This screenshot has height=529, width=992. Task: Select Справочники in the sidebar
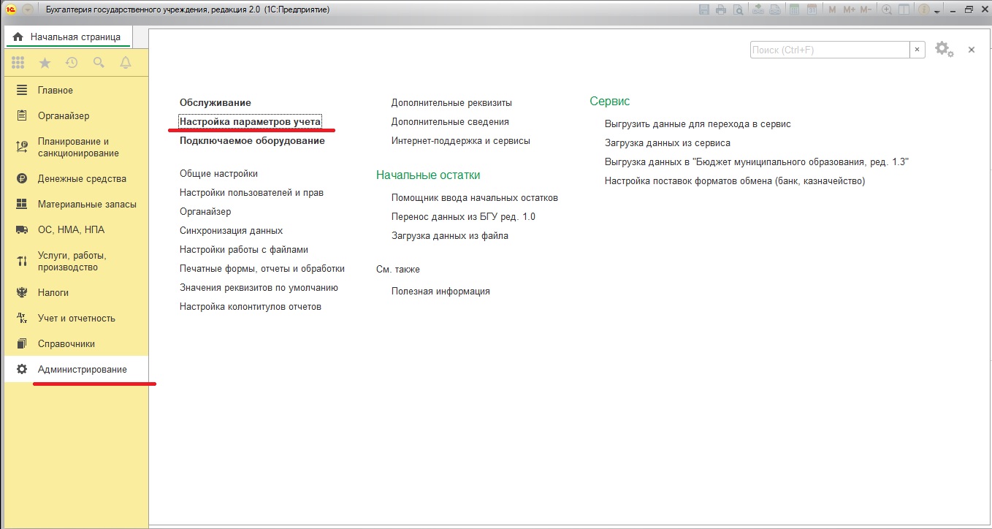point(66,343)
